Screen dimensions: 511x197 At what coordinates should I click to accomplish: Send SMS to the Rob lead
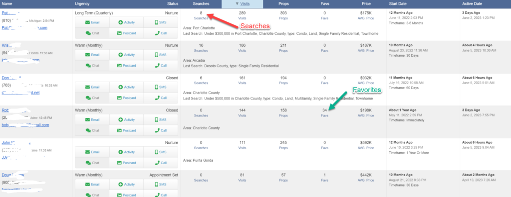tap(161, 119)
